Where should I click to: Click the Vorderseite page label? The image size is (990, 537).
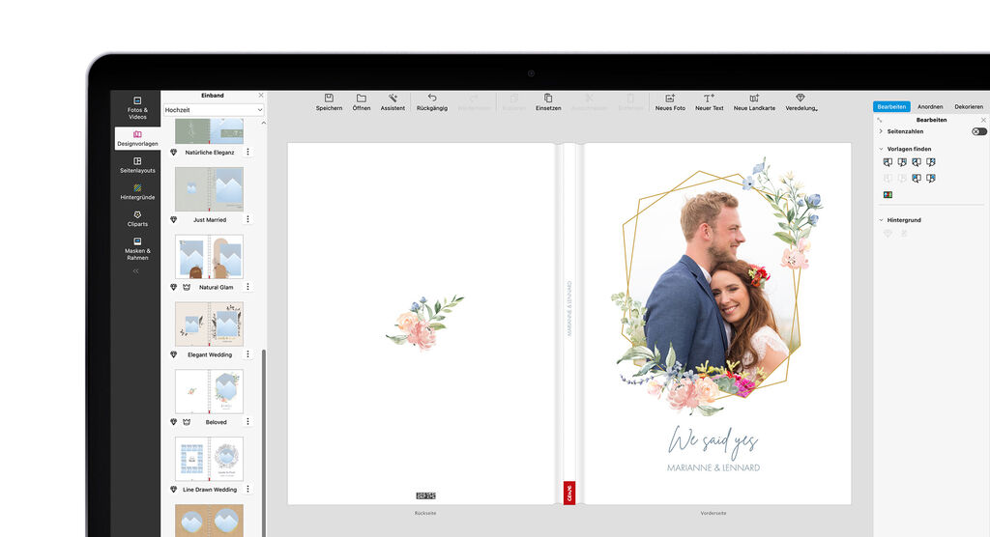click(x=713, y=513)
